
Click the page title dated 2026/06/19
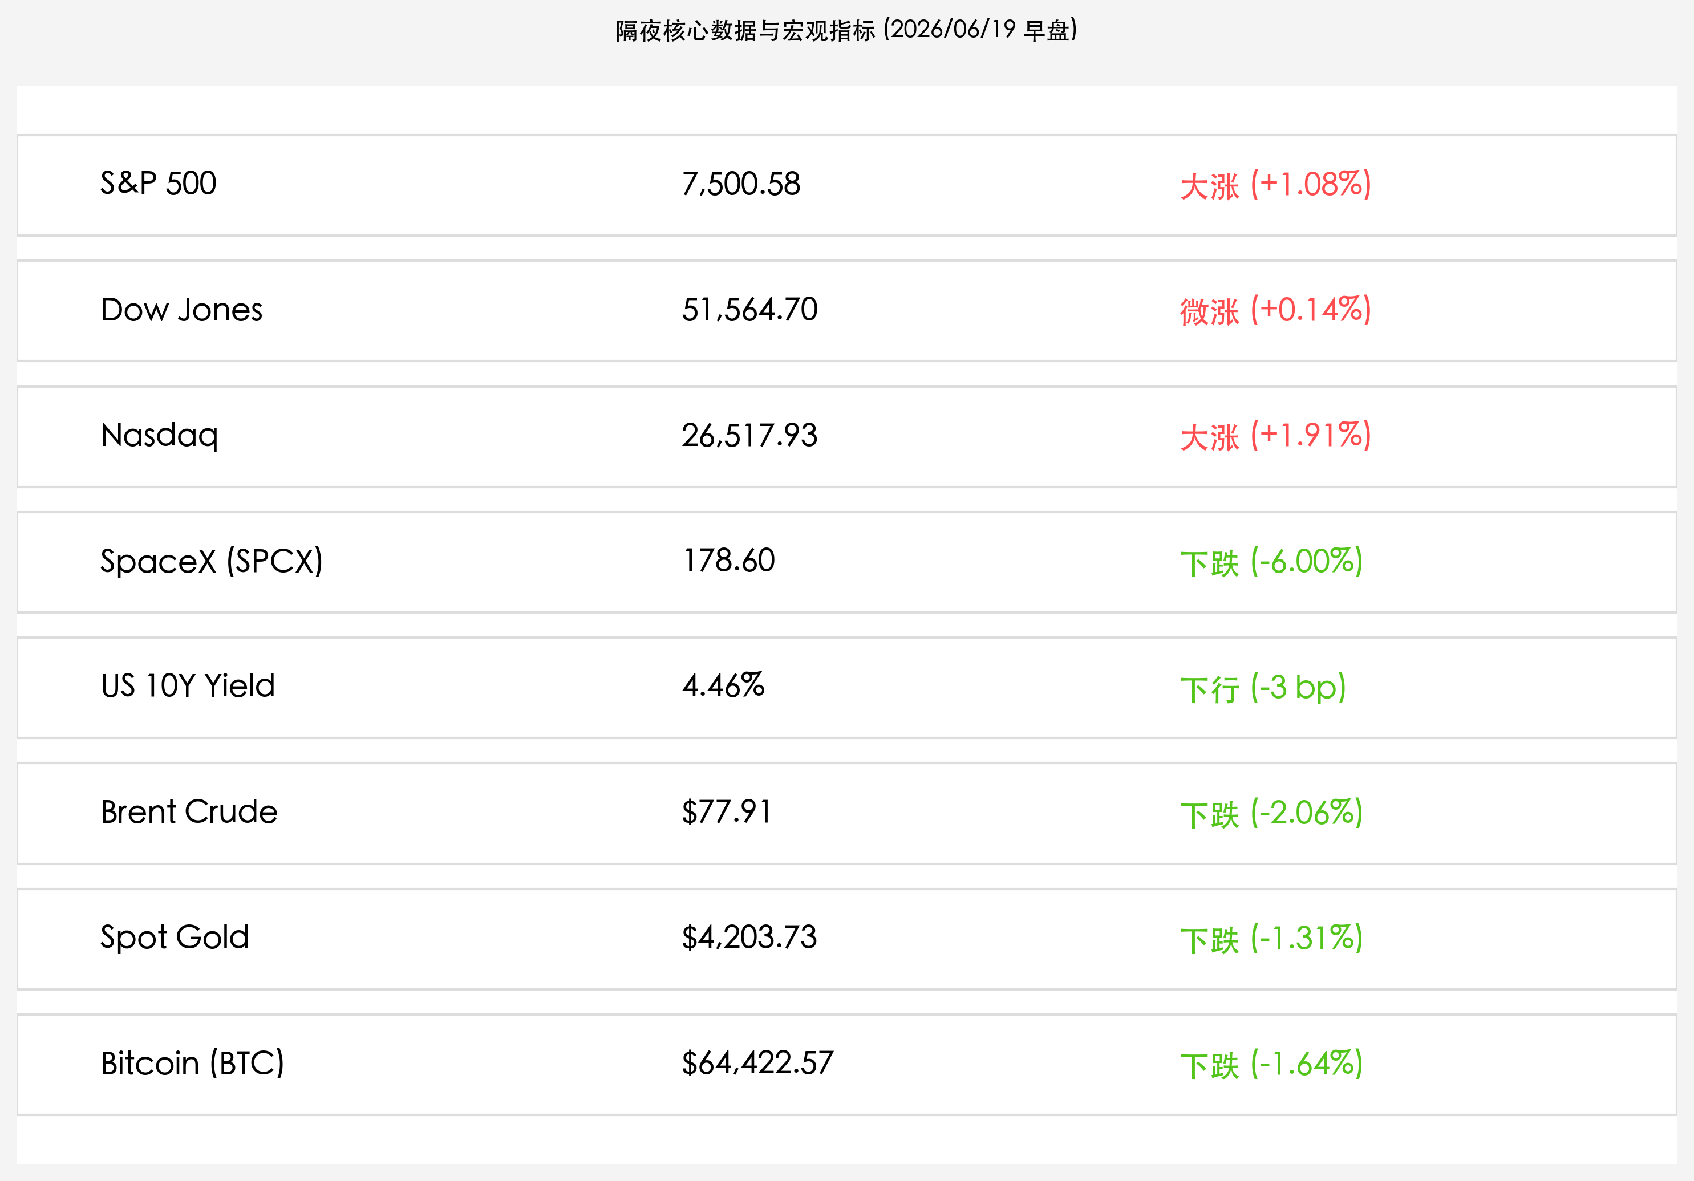pos(846,30)
